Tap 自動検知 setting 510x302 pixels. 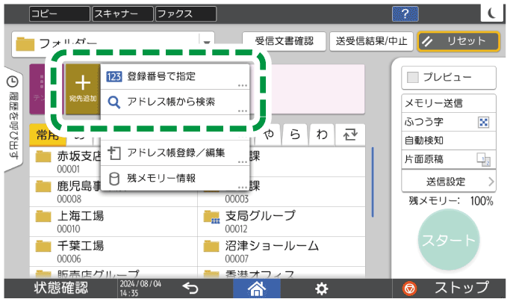[x=449, y=141]
